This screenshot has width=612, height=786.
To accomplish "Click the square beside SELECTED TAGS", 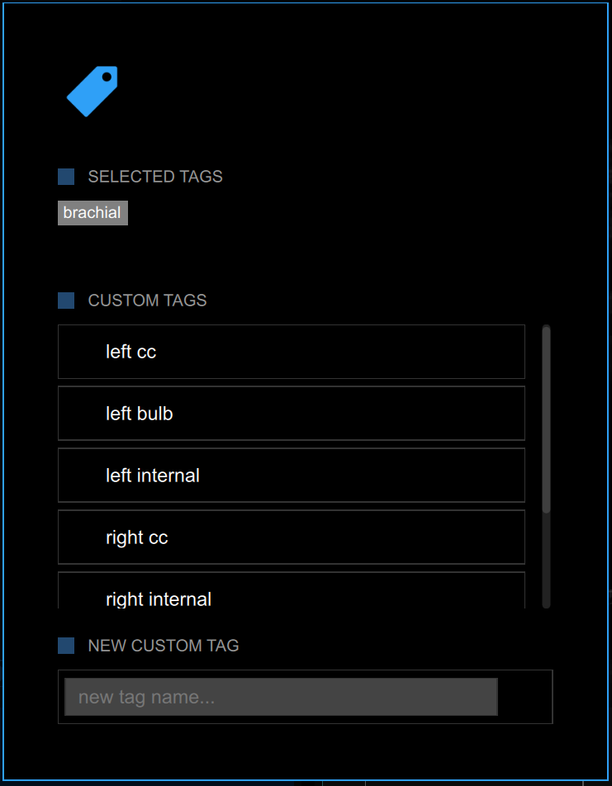I will pyautogui.click(x=66, y=177).
